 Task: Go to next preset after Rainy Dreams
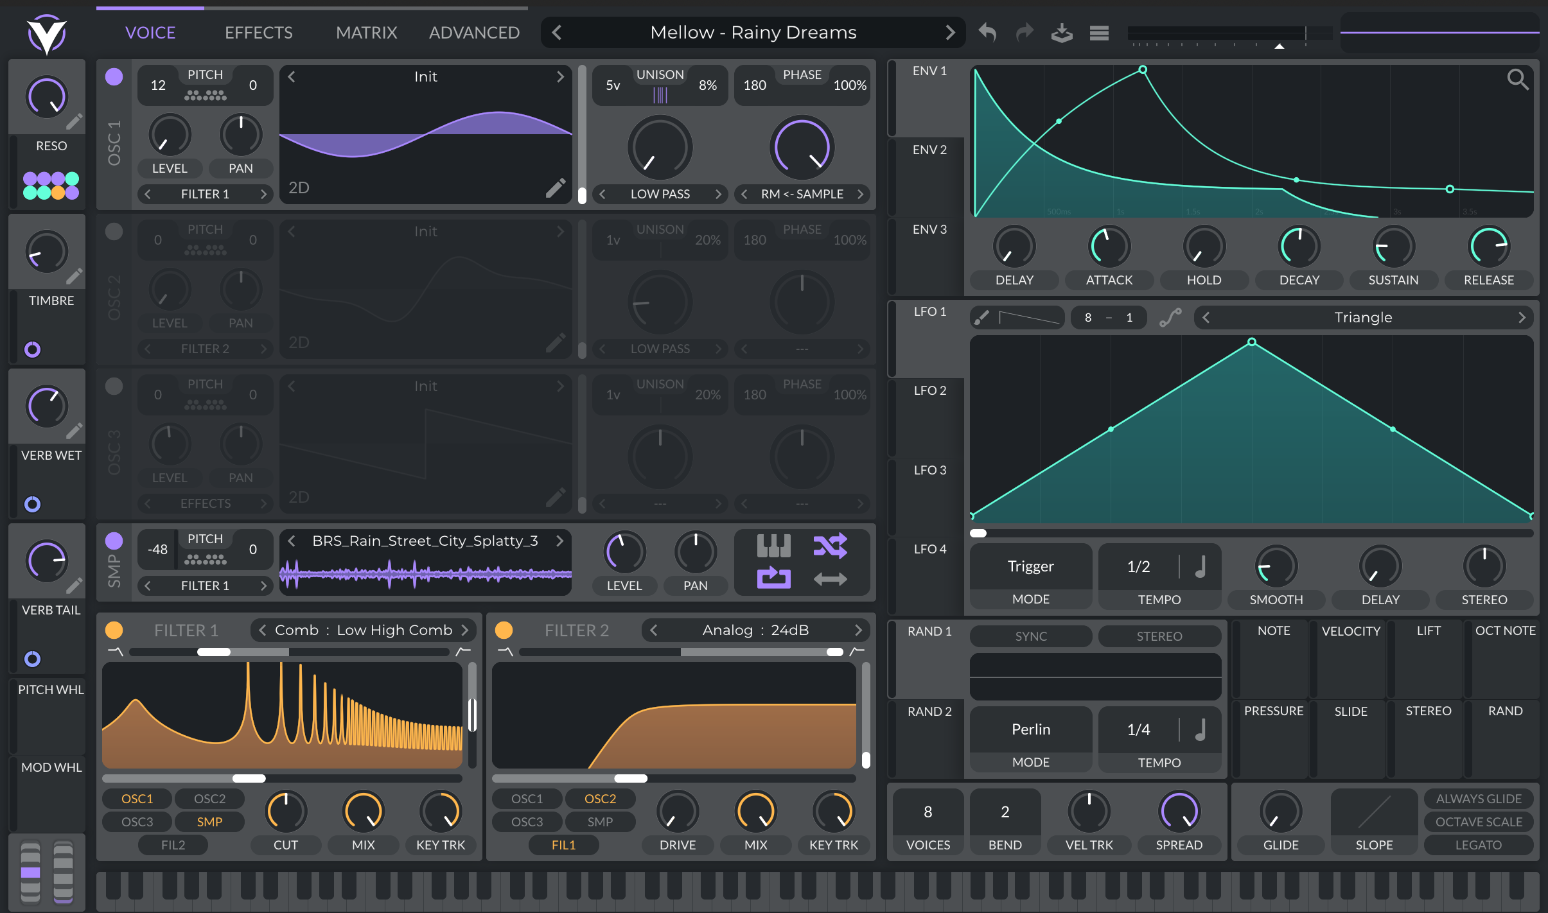[x=950, y=32]
